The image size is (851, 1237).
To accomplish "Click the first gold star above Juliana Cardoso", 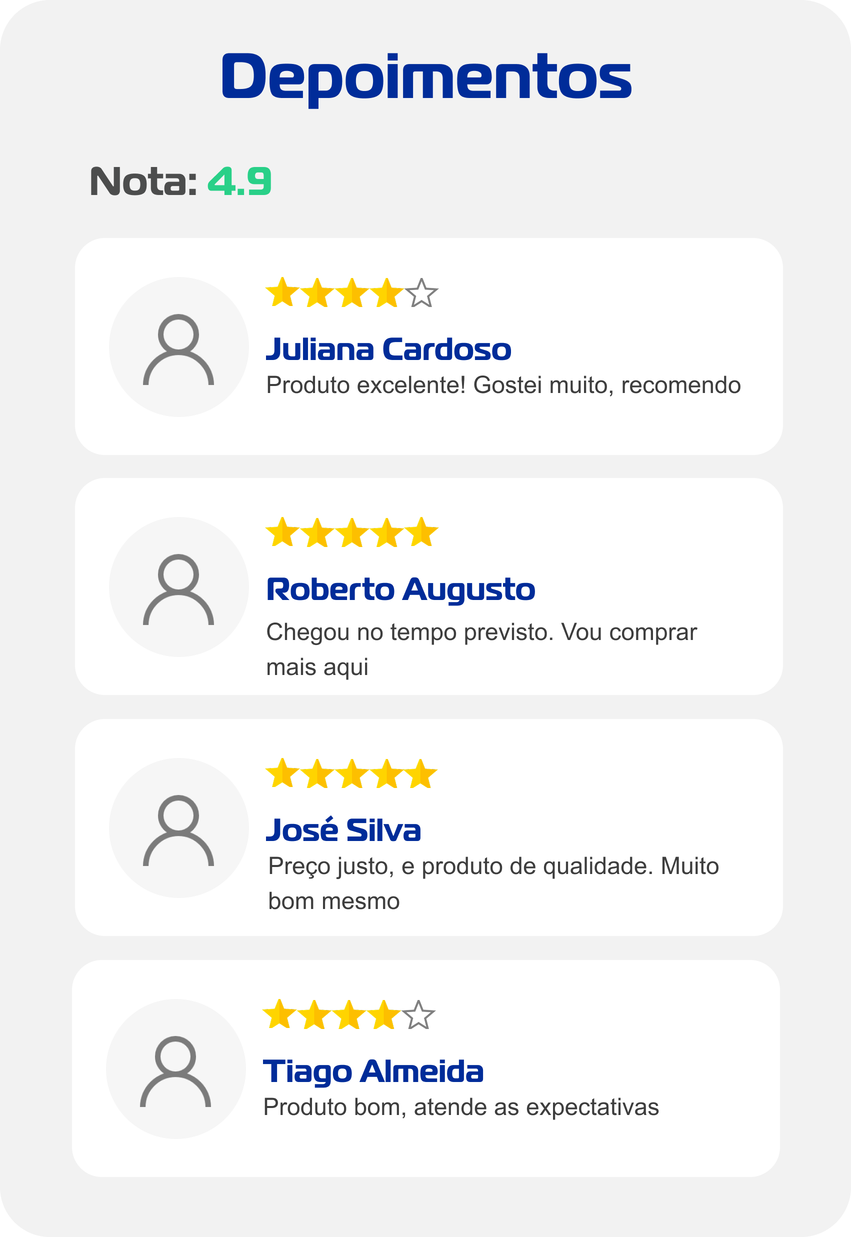I will (x=281, y=292).
